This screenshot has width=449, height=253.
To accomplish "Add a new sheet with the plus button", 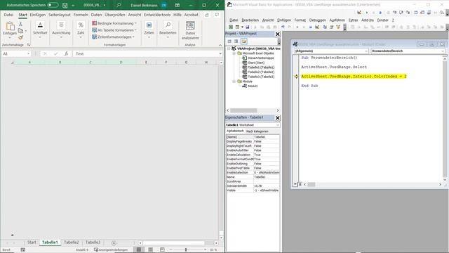I will pyautogui.click(x=114, y=243).
